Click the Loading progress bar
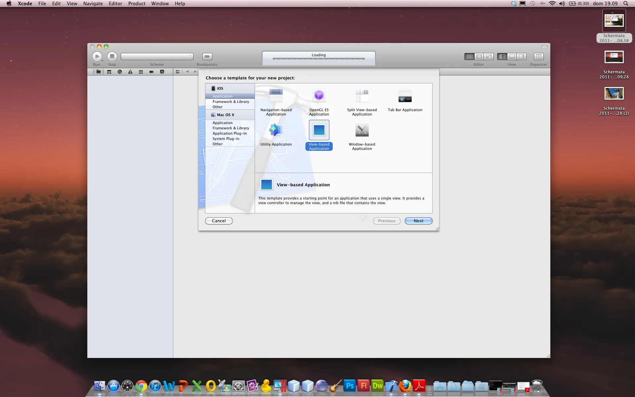This screenshot has height=397, width=635. pos(318,58)
